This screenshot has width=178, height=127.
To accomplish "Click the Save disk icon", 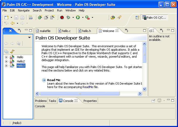I will (16, 17).
